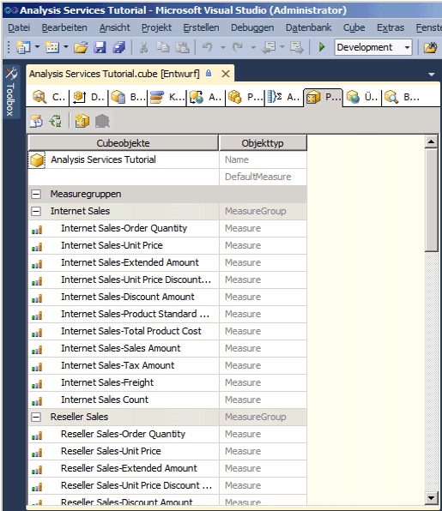Select the Internet Sales Count row
The image size is (442, 511).
(x=167, y=400)
